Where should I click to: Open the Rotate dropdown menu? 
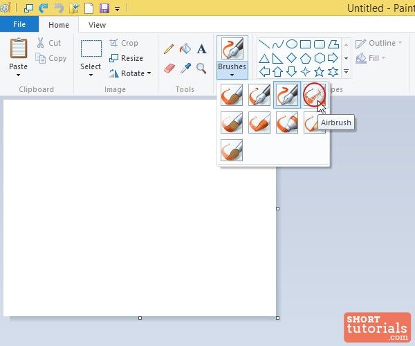pyautogui.click(x=149, y=73)
